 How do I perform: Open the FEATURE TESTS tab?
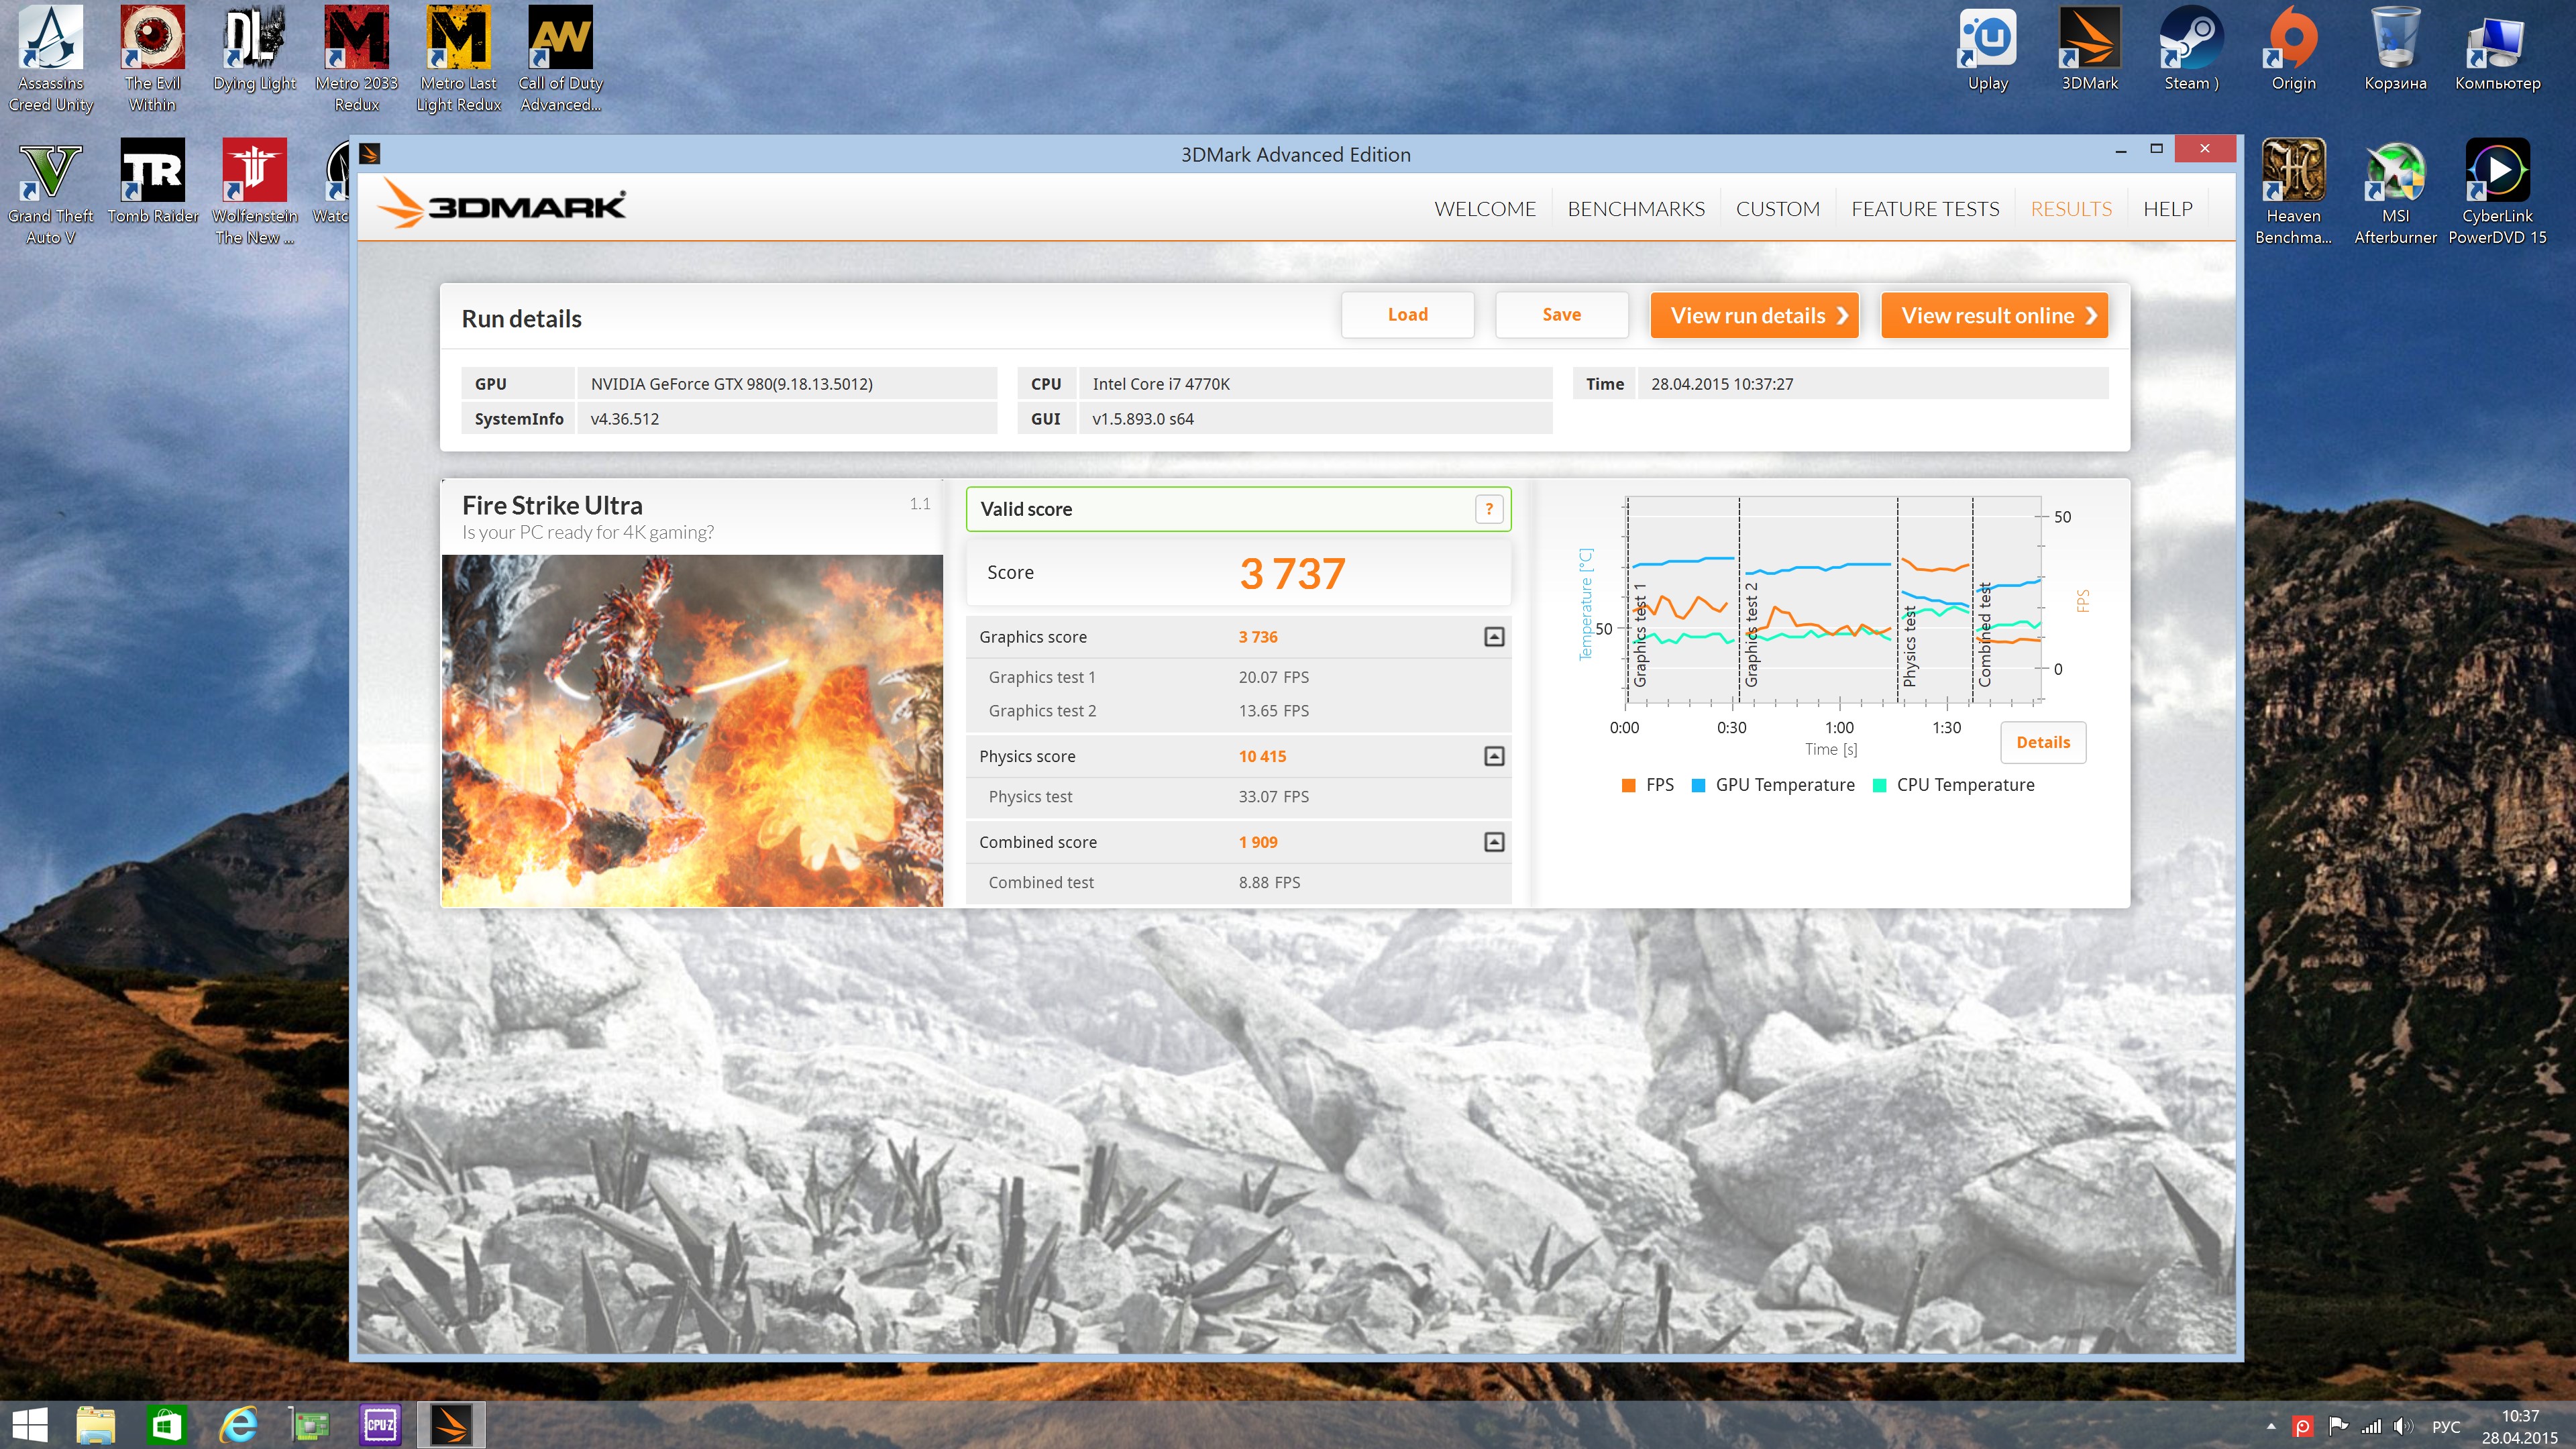[1924, 209]
